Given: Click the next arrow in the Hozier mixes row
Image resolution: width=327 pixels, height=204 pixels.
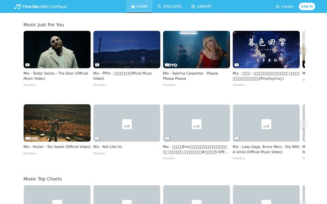Looking at the screenshot, I should 303,124.
